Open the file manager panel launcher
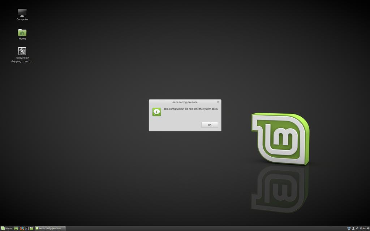This screenshot has width=370, height=231. click(x=31, y=228)
